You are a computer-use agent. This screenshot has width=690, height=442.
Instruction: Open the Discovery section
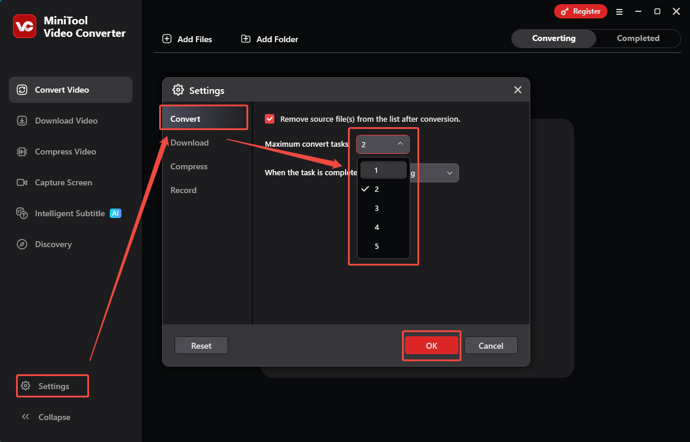[52, 244]
